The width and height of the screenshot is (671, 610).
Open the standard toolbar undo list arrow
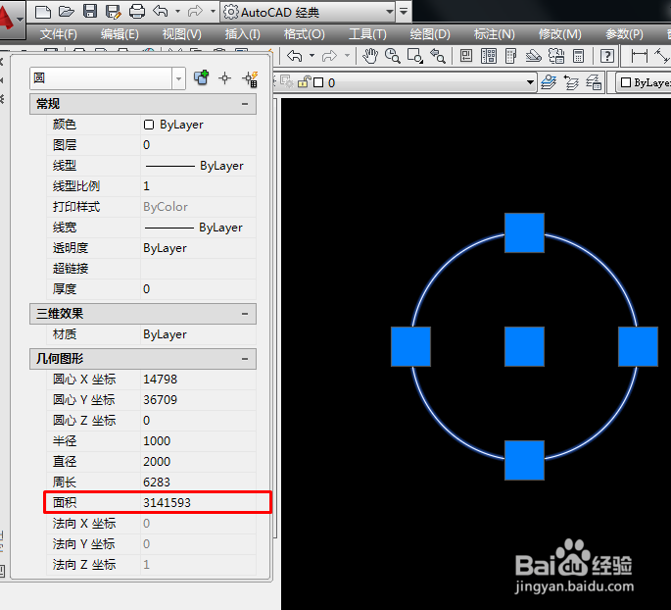[312, 56]
